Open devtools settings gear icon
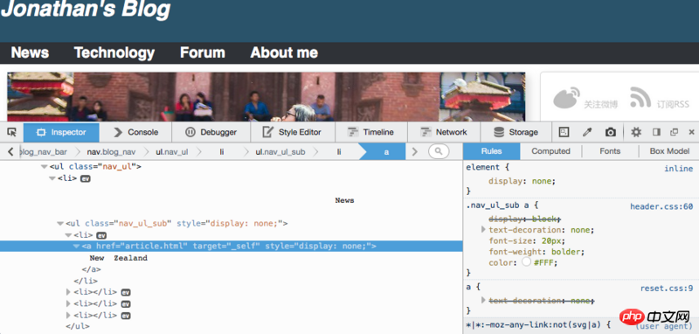 click(x=636, y=132)
